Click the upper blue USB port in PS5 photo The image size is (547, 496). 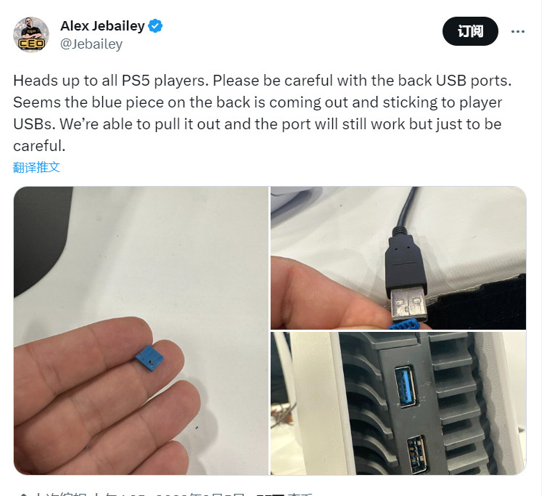point(405,386)
